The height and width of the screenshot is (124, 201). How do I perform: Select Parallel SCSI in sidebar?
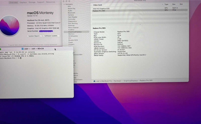73,40
